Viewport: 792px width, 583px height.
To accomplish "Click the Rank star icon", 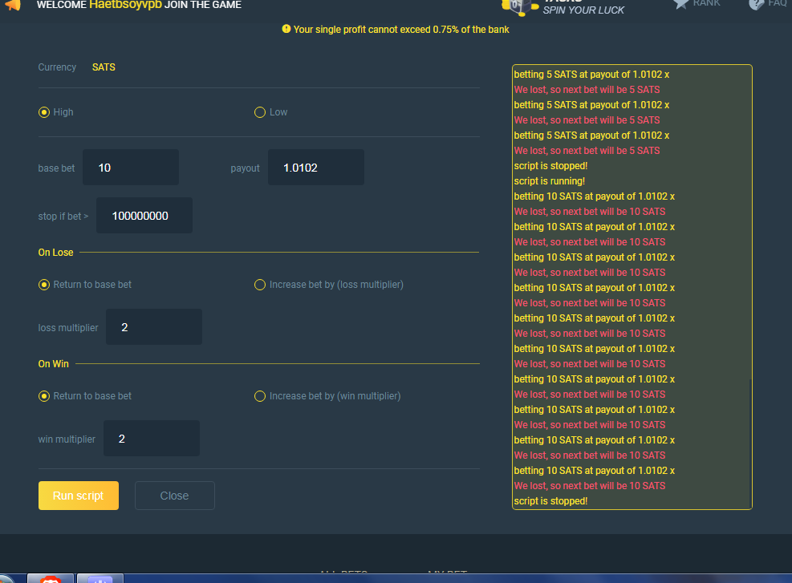I will pos(681,4).
